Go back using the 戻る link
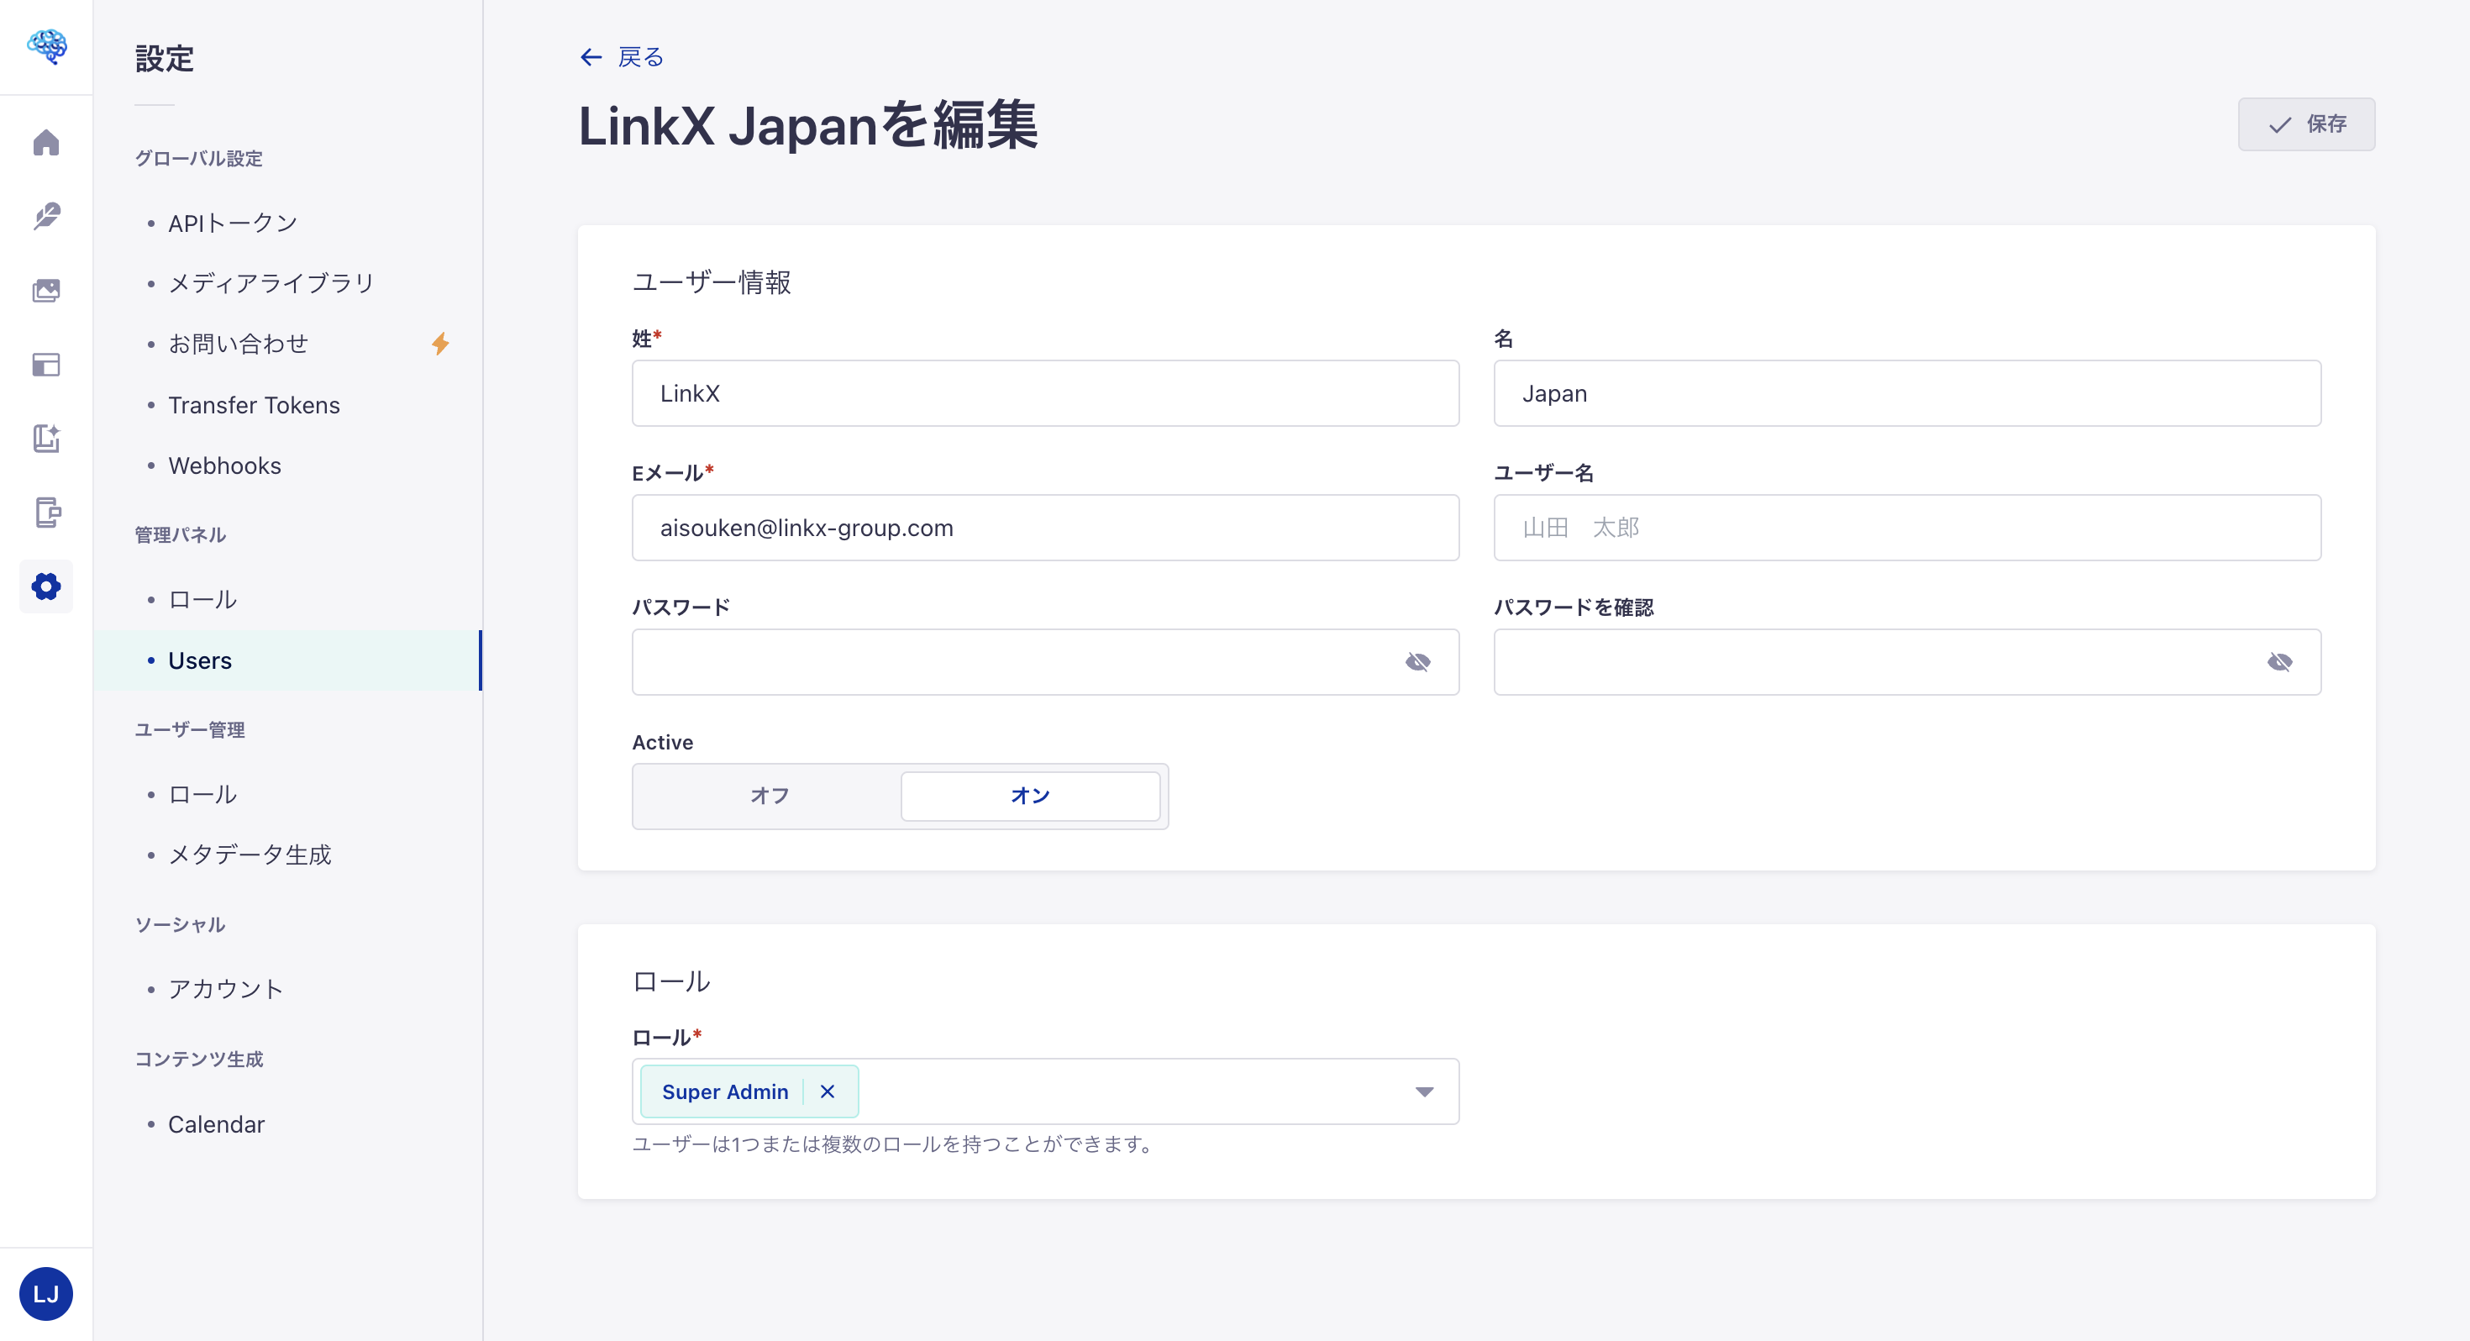The width and height of the screenshot is (2470, 1341). tap(622, 56)
